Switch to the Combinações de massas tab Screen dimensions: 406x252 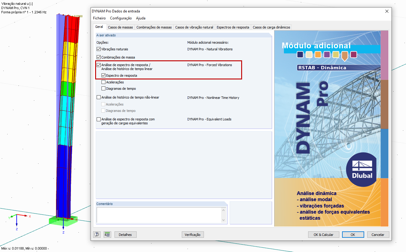(x=154, y=27)
